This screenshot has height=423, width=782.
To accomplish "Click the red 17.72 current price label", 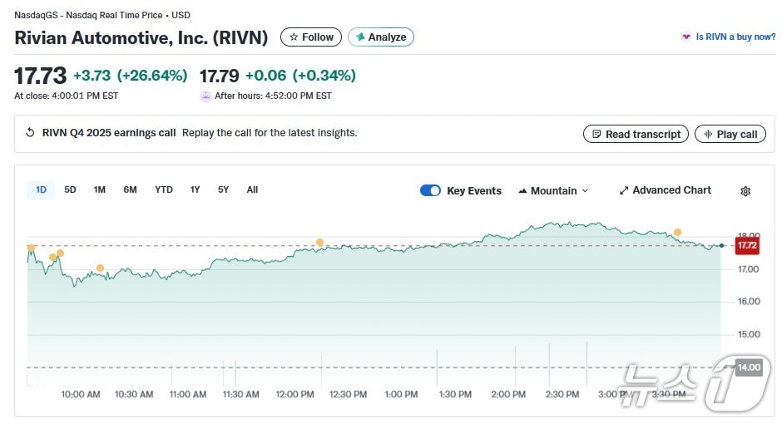I will (x=746, y=245).
